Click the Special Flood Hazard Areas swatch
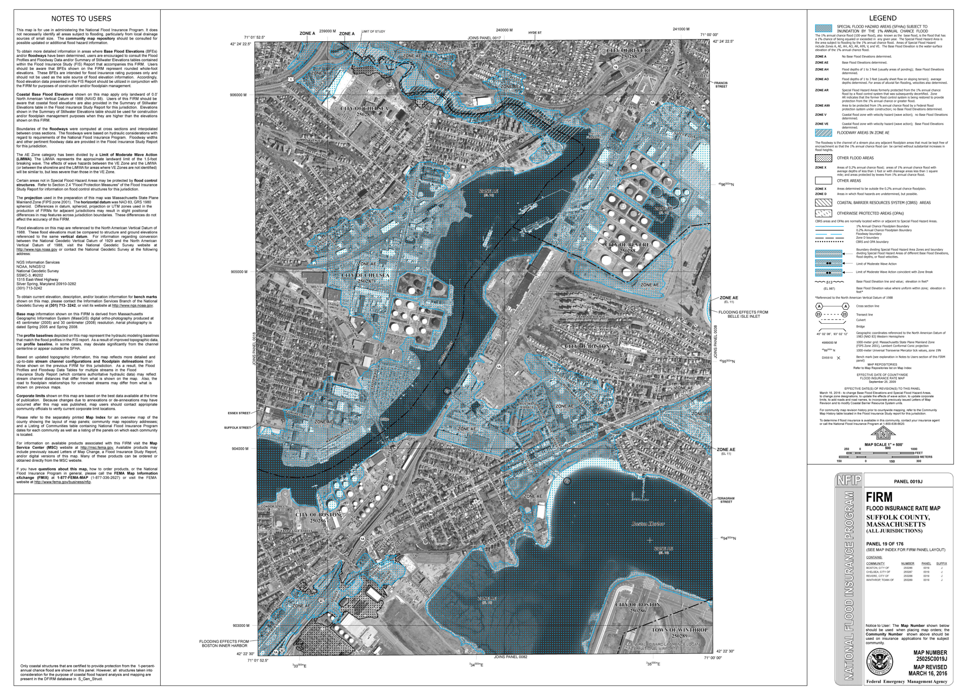967x694 pixels. (823, 28)
